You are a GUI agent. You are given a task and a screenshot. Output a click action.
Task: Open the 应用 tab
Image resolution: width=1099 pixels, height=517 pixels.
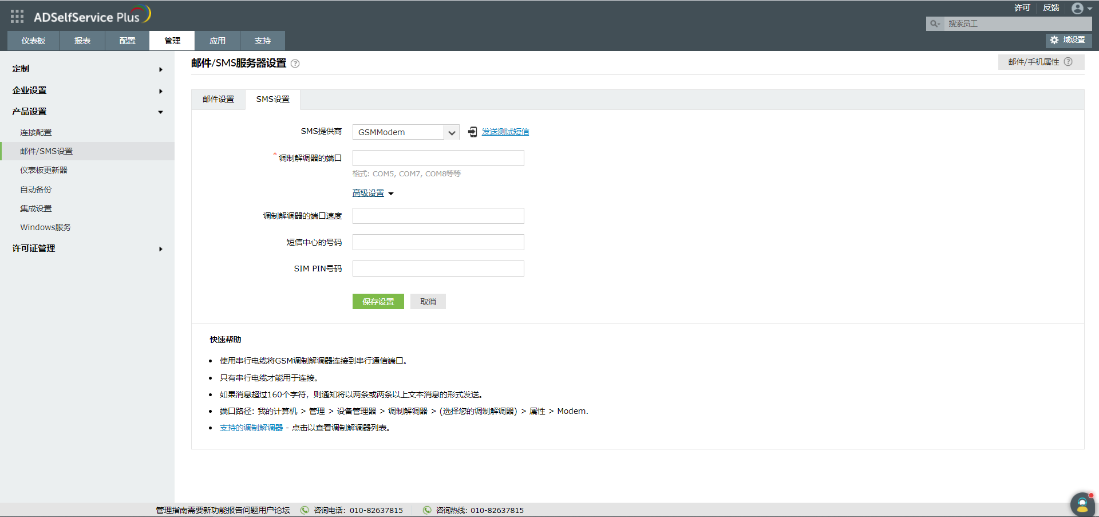[x=218, y=41]
